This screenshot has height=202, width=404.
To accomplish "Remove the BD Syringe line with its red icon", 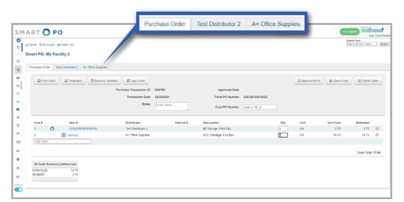I will pyautogui.click(x=377, y=129).
